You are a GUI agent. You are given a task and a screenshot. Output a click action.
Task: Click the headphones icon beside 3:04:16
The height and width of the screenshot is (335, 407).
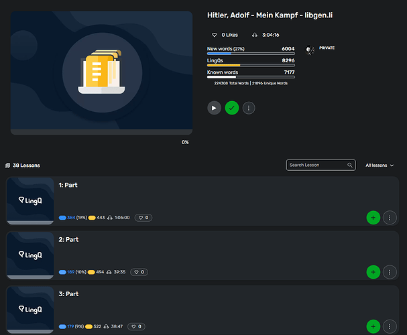pos(255,35)
